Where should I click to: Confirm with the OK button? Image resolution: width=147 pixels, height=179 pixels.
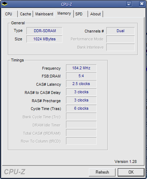tap(131, 172)
